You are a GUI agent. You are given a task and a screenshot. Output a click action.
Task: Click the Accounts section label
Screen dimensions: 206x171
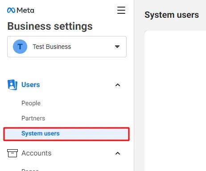37,153
